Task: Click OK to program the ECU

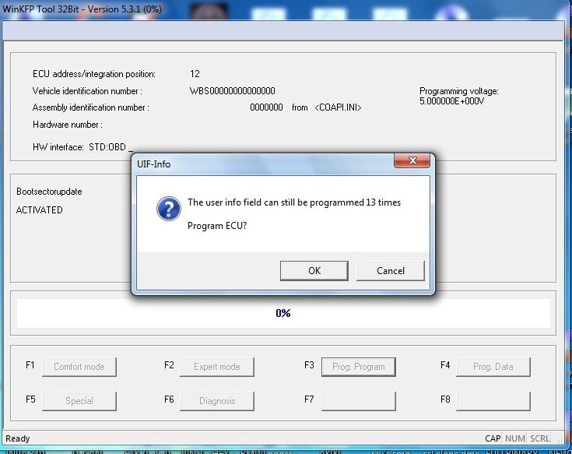Action: tap(314, 270)
